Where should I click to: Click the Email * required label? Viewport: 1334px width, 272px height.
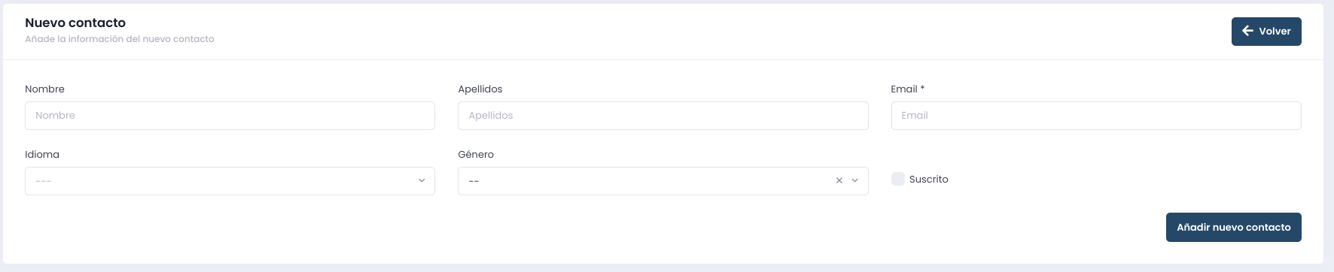907,89
